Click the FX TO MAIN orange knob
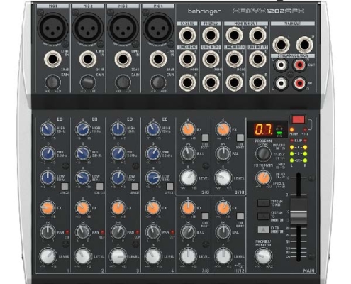351x284 pixels. pos(263,178)
